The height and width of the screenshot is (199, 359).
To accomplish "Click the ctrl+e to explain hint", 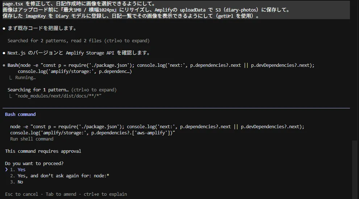I will [x=105, y=194].
